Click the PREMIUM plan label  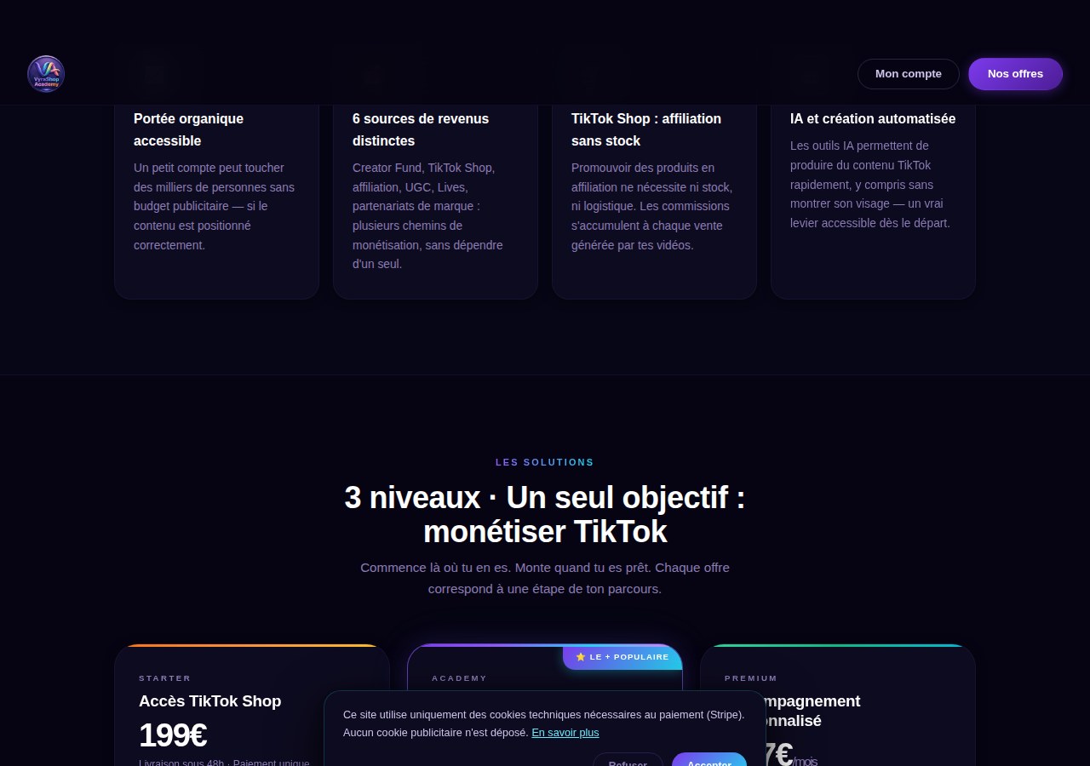[x=751, y=678]
